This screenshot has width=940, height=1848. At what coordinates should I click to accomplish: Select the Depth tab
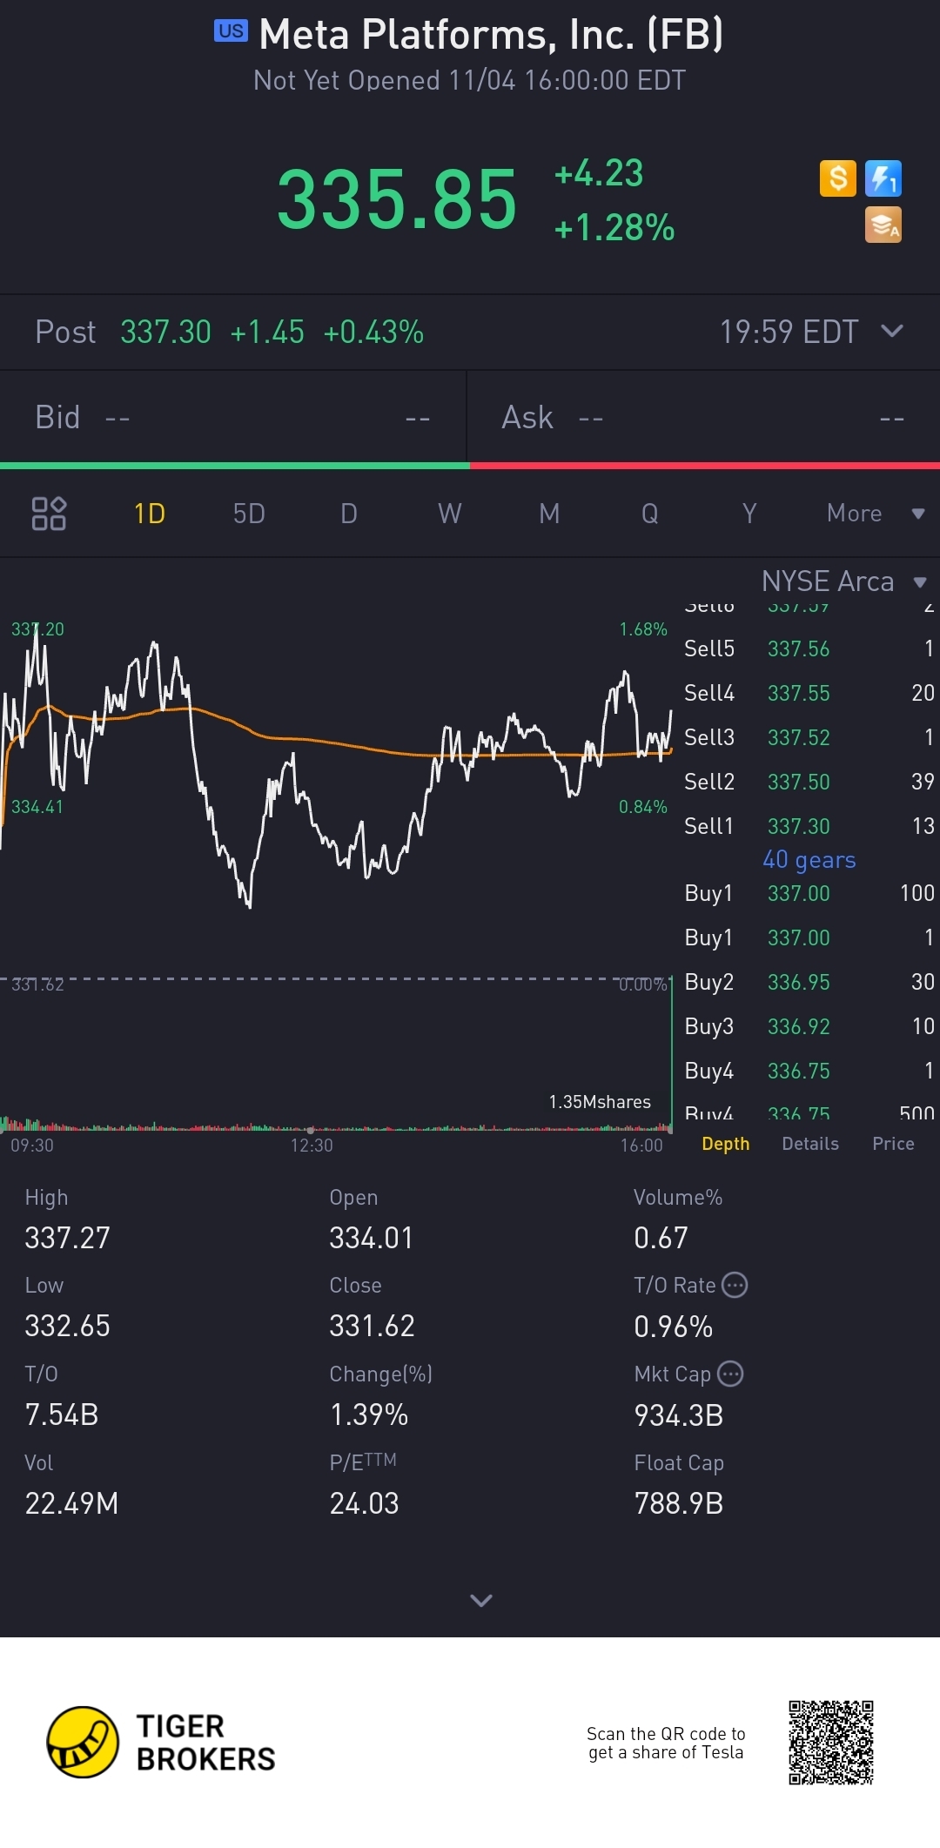(x=726, y=1144)
